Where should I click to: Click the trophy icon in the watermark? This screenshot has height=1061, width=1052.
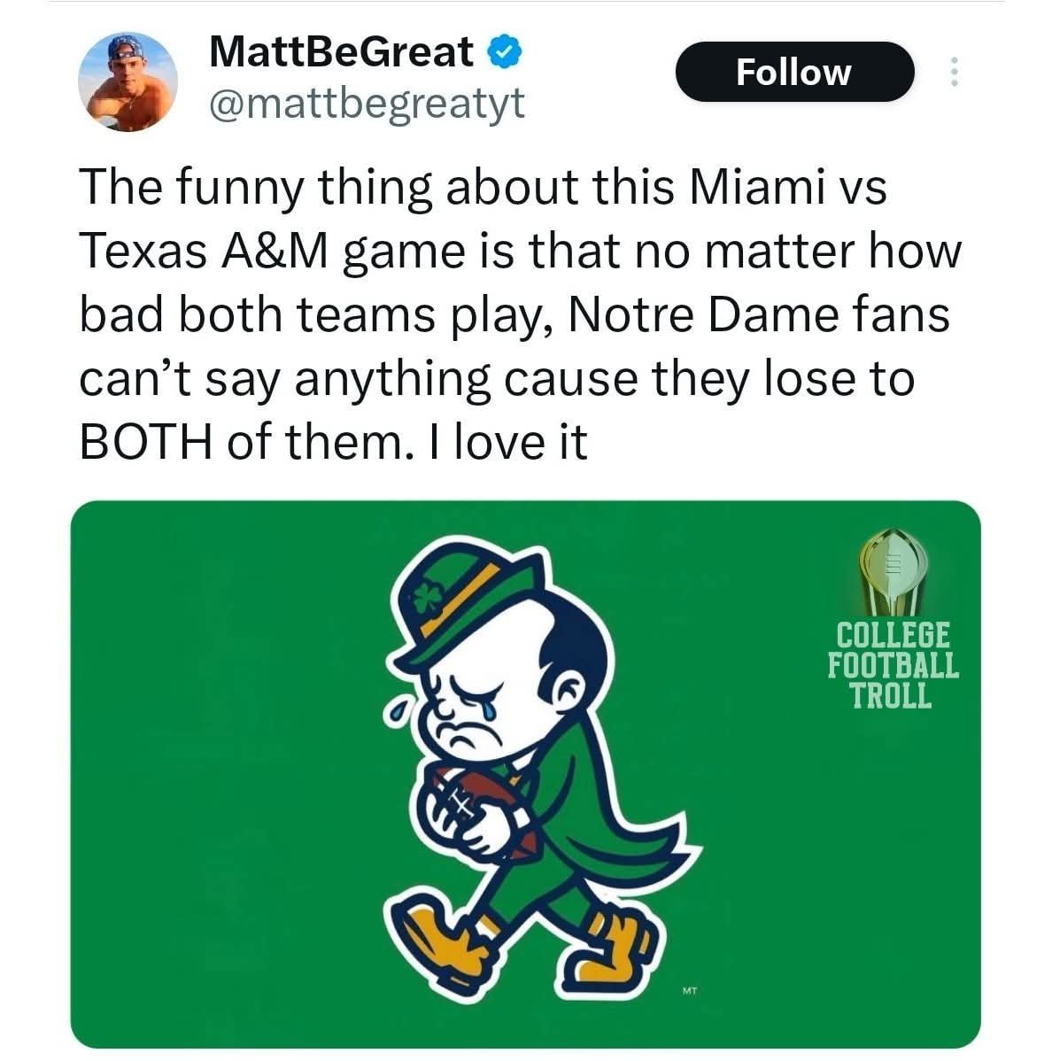click(893, 572)
